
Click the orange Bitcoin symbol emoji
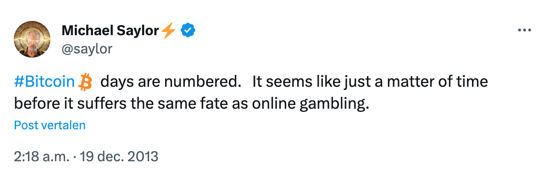[85, 82]
